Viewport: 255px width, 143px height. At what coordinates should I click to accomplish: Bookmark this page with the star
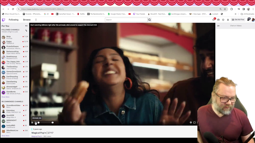(x=225, y=9)
